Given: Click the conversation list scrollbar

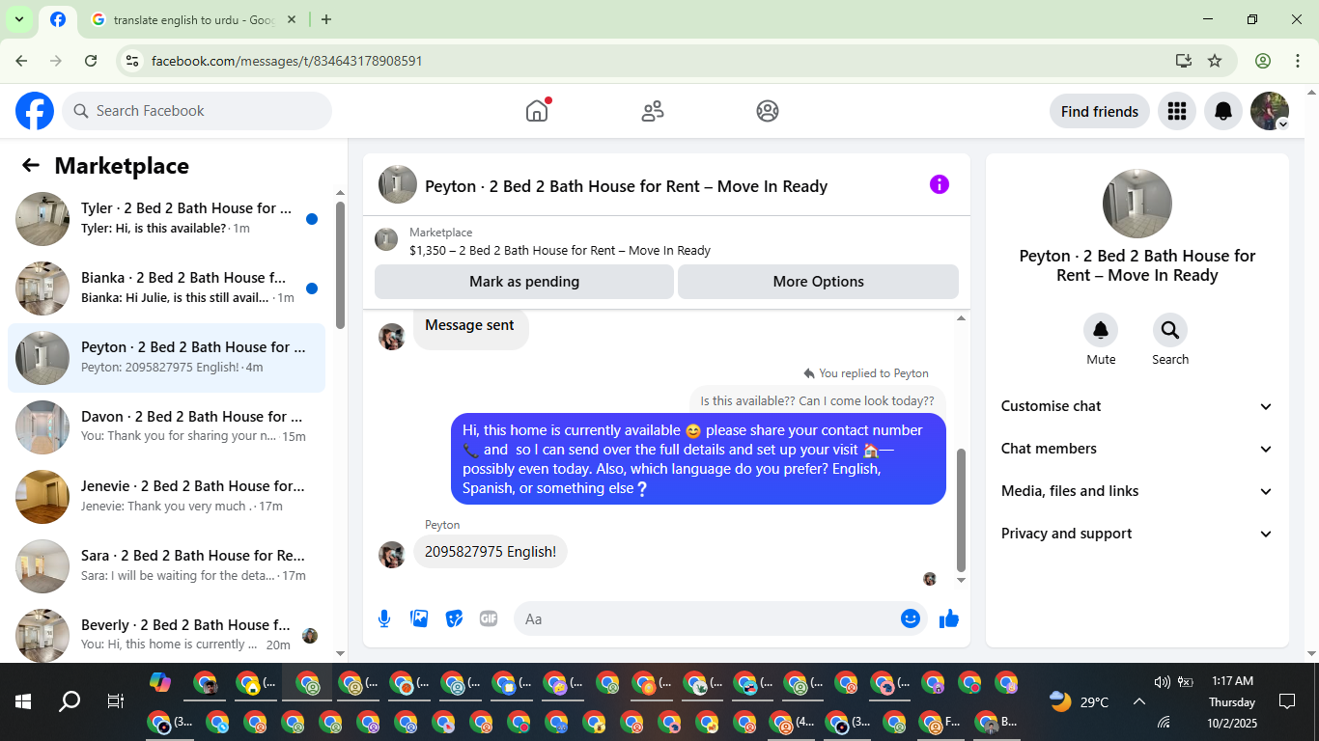Looking at the screenshot, I should [x=340, y=265].
